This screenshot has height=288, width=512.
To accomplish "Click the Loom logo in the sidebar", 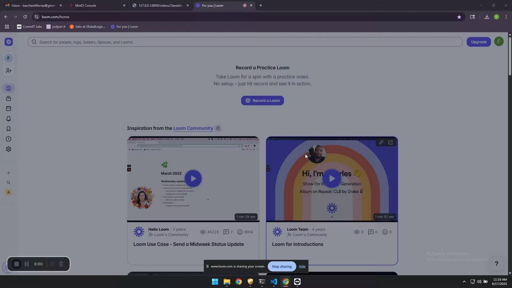I will point(8,42).
